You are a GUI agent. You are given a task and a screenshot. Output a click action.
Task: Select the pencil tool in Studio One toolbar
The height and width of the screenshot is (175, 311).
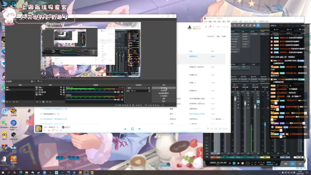pyautogui.click(x=239, y=25)
